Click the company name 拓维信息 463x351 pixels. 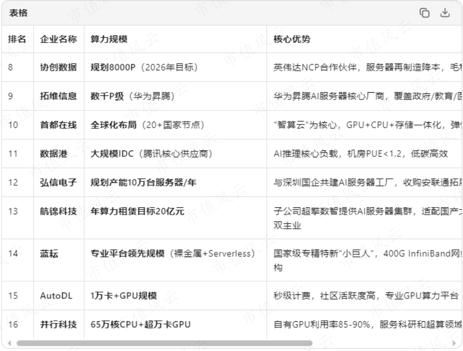click(59, 96)
